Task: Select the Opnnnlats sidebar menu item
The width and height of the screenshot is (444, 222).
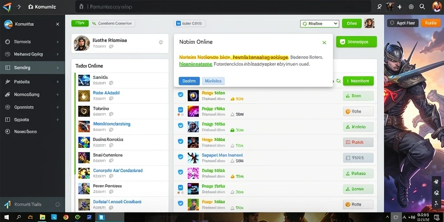Action: coord(32,108)
